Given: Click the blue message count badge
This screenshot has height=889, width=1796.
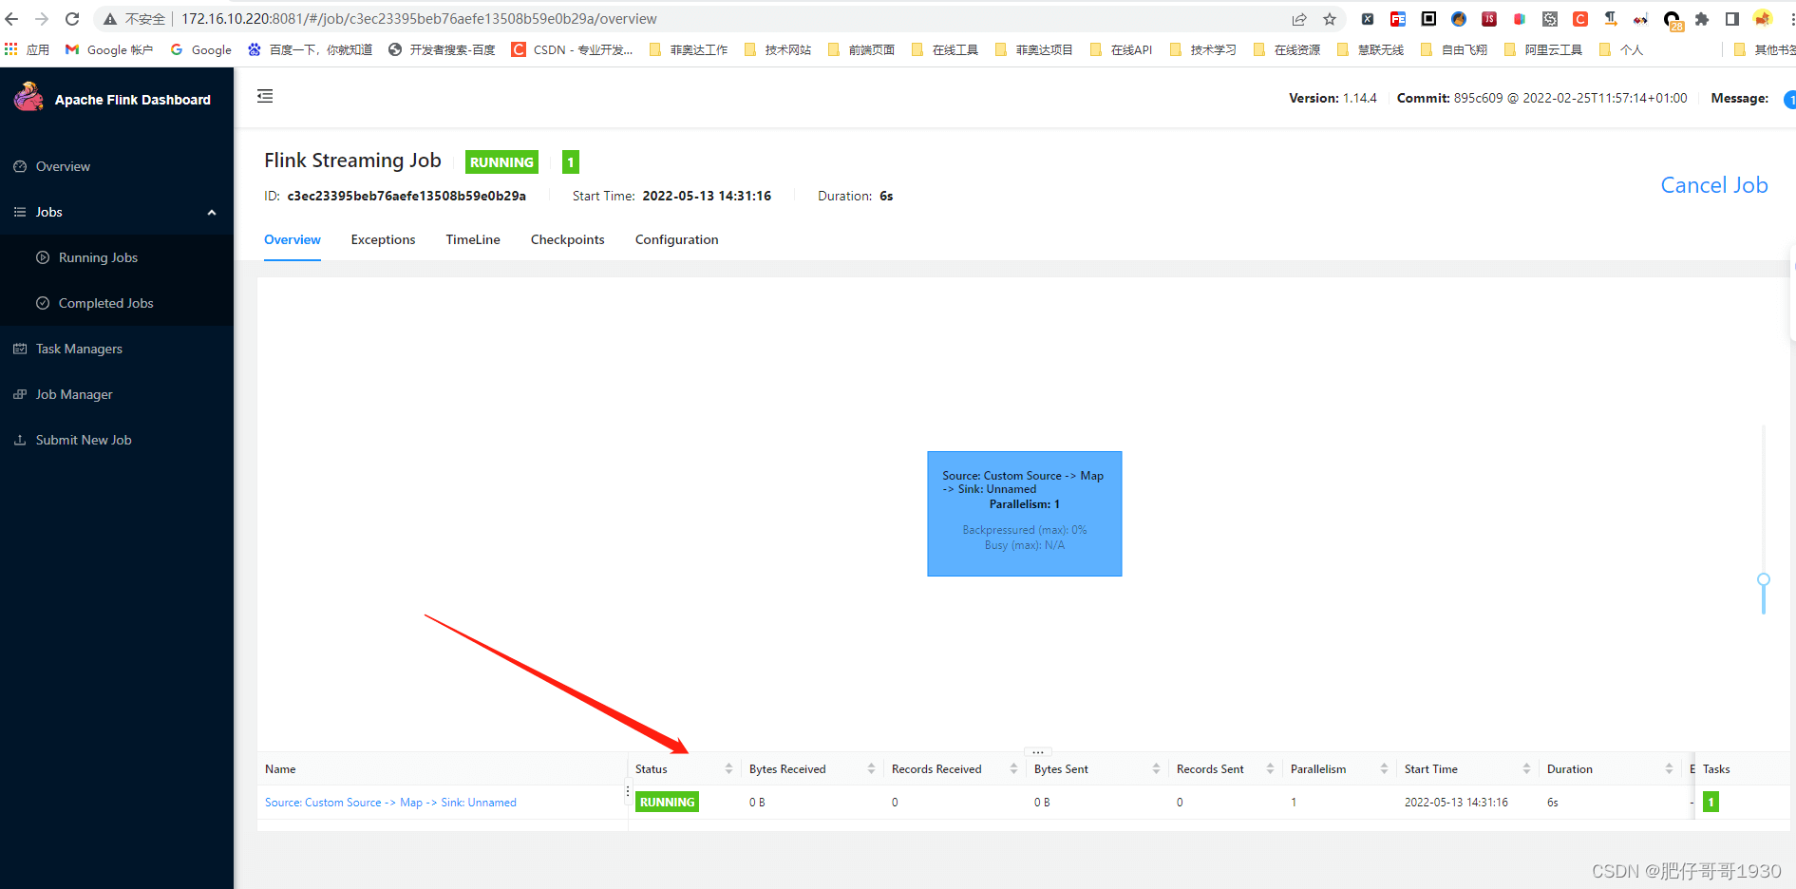Looking at the screenshot, I should (1790, 99).
